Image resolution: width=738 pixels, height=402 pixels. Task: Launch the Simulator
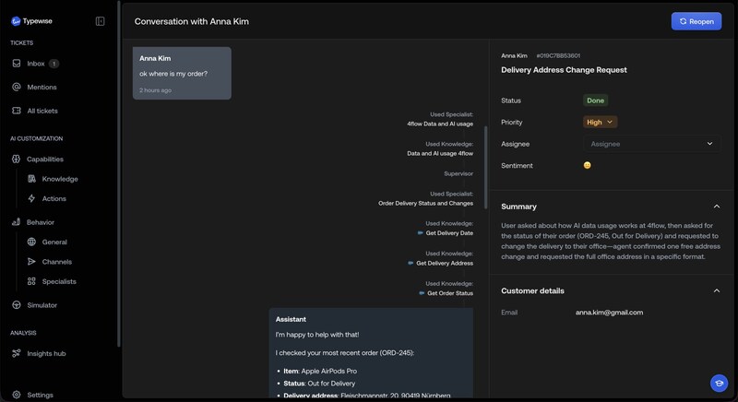pyautogui.click(x=42, y=305)
